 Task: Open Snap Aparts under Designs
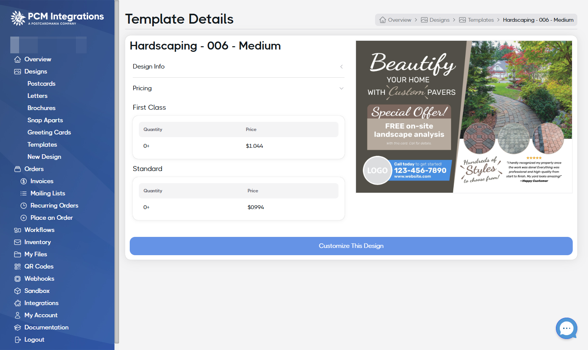pyautogui.click(x=45, y=120)
